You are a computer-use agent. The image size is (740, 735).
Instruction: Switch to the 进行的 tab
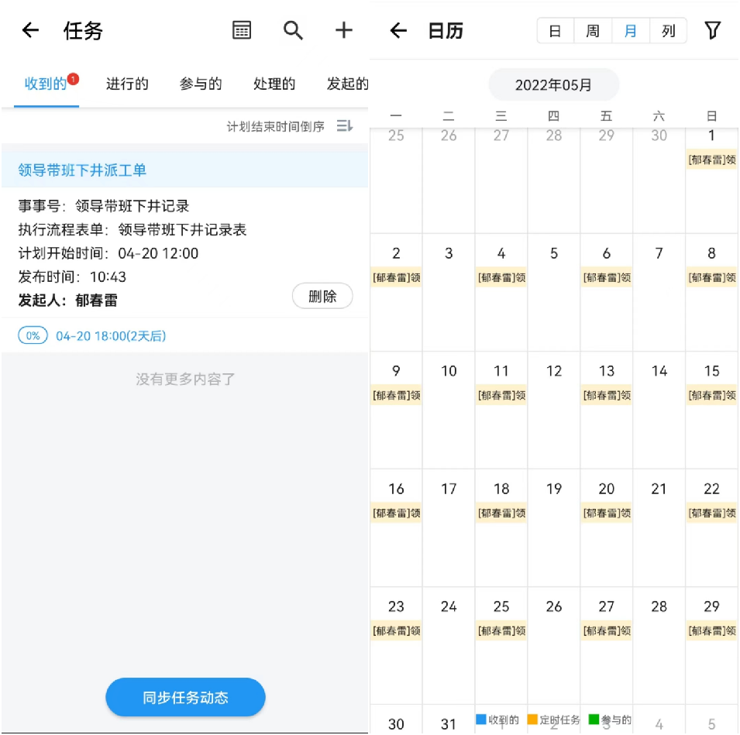point(127,84)
